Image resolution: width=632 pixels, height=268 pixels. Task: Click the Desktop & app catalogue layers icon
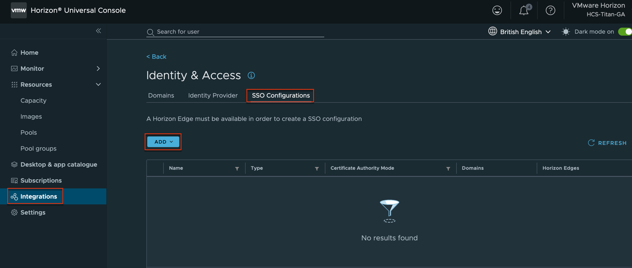(14, 164)
